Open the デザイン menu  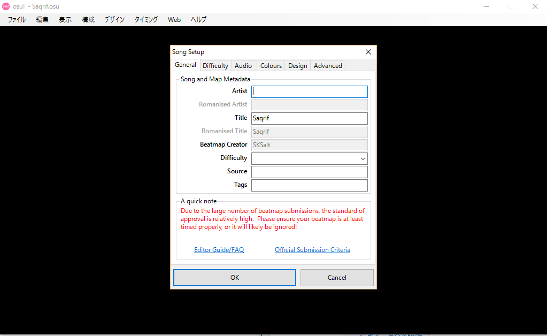pos(114,20)
